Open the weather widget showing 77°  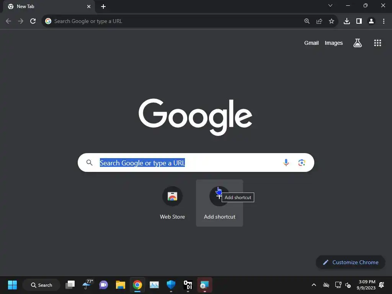87,284
